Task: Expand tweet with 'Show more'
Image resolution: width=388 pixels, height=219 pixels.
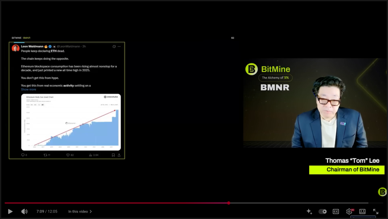Action: click(29, 89)
